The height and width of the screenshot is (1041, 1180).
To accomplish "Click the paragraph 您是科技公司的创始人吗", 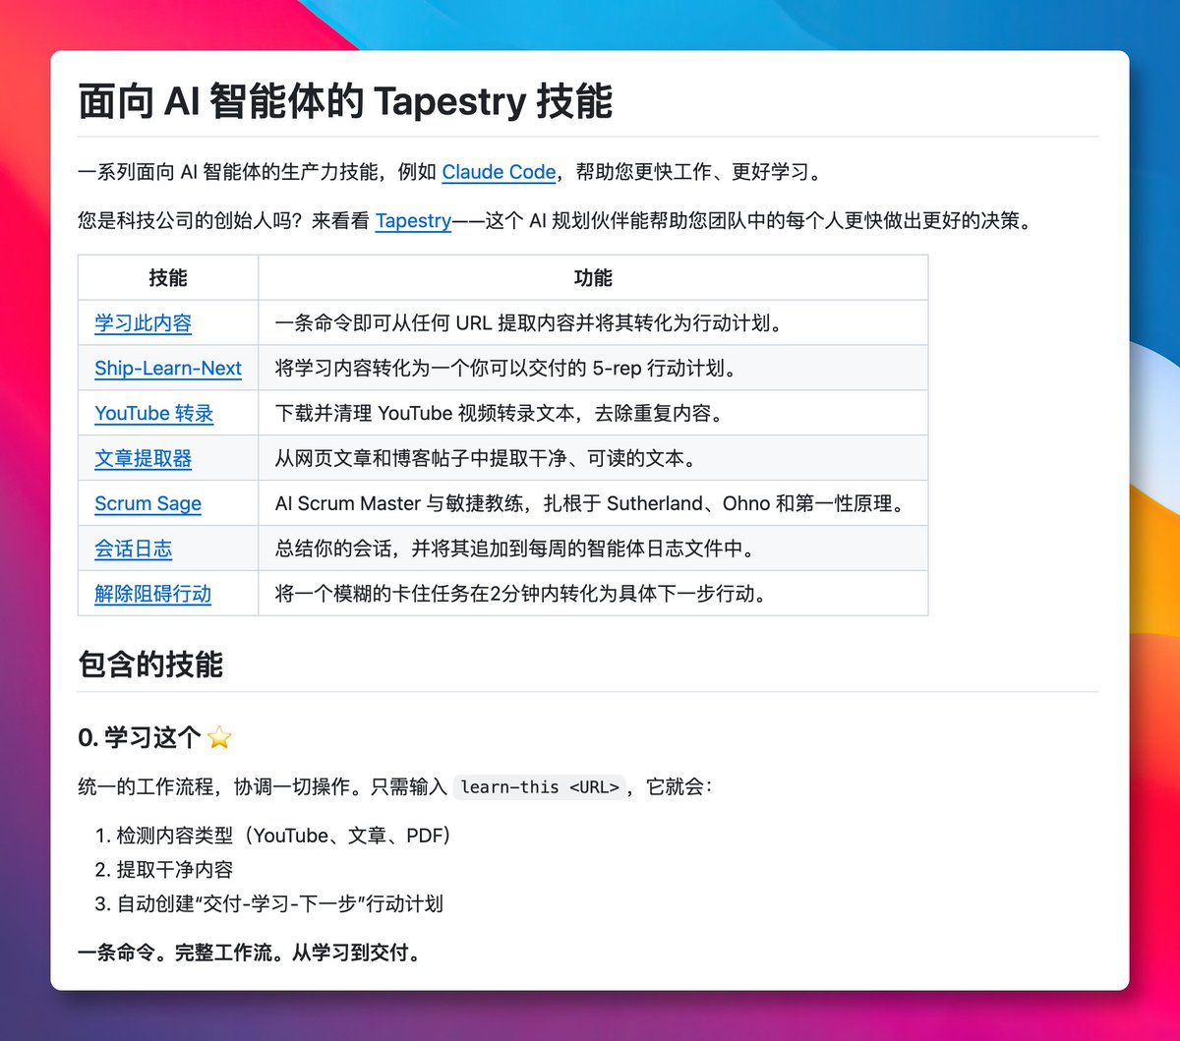I will click(x=557, y=220).
